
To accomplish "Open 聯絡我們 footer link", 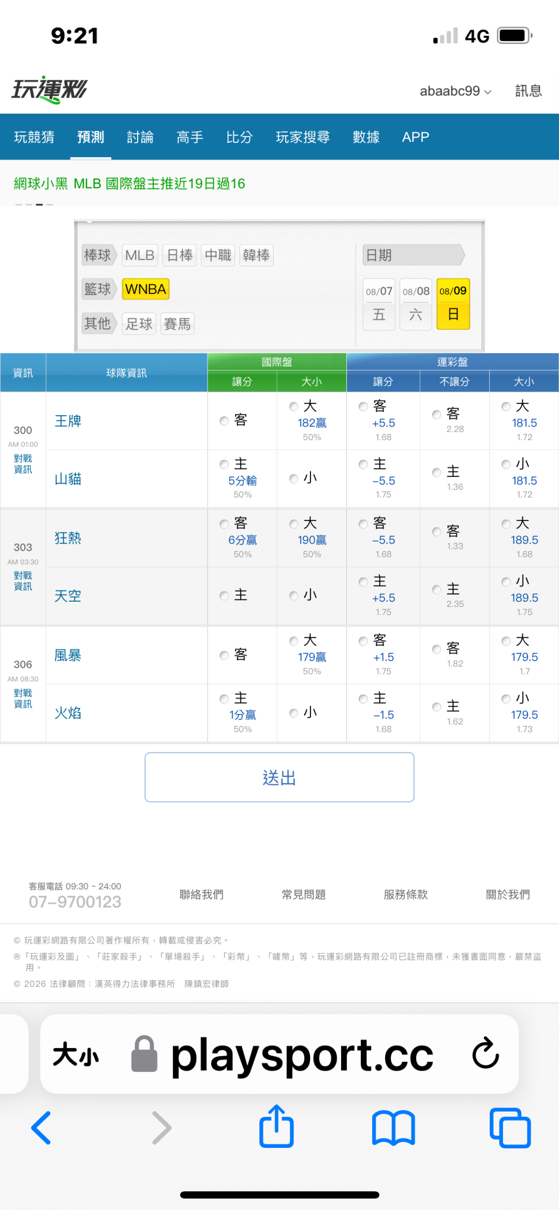I will tap(201, 895).
